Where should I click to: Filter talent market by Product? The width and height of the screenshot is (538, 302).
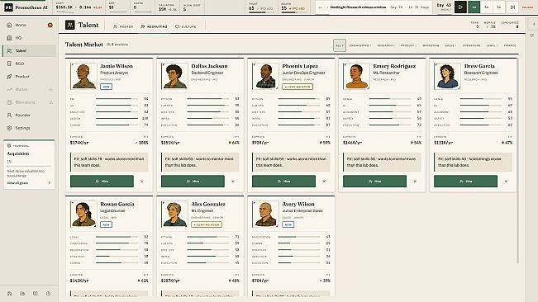(408, 45)
